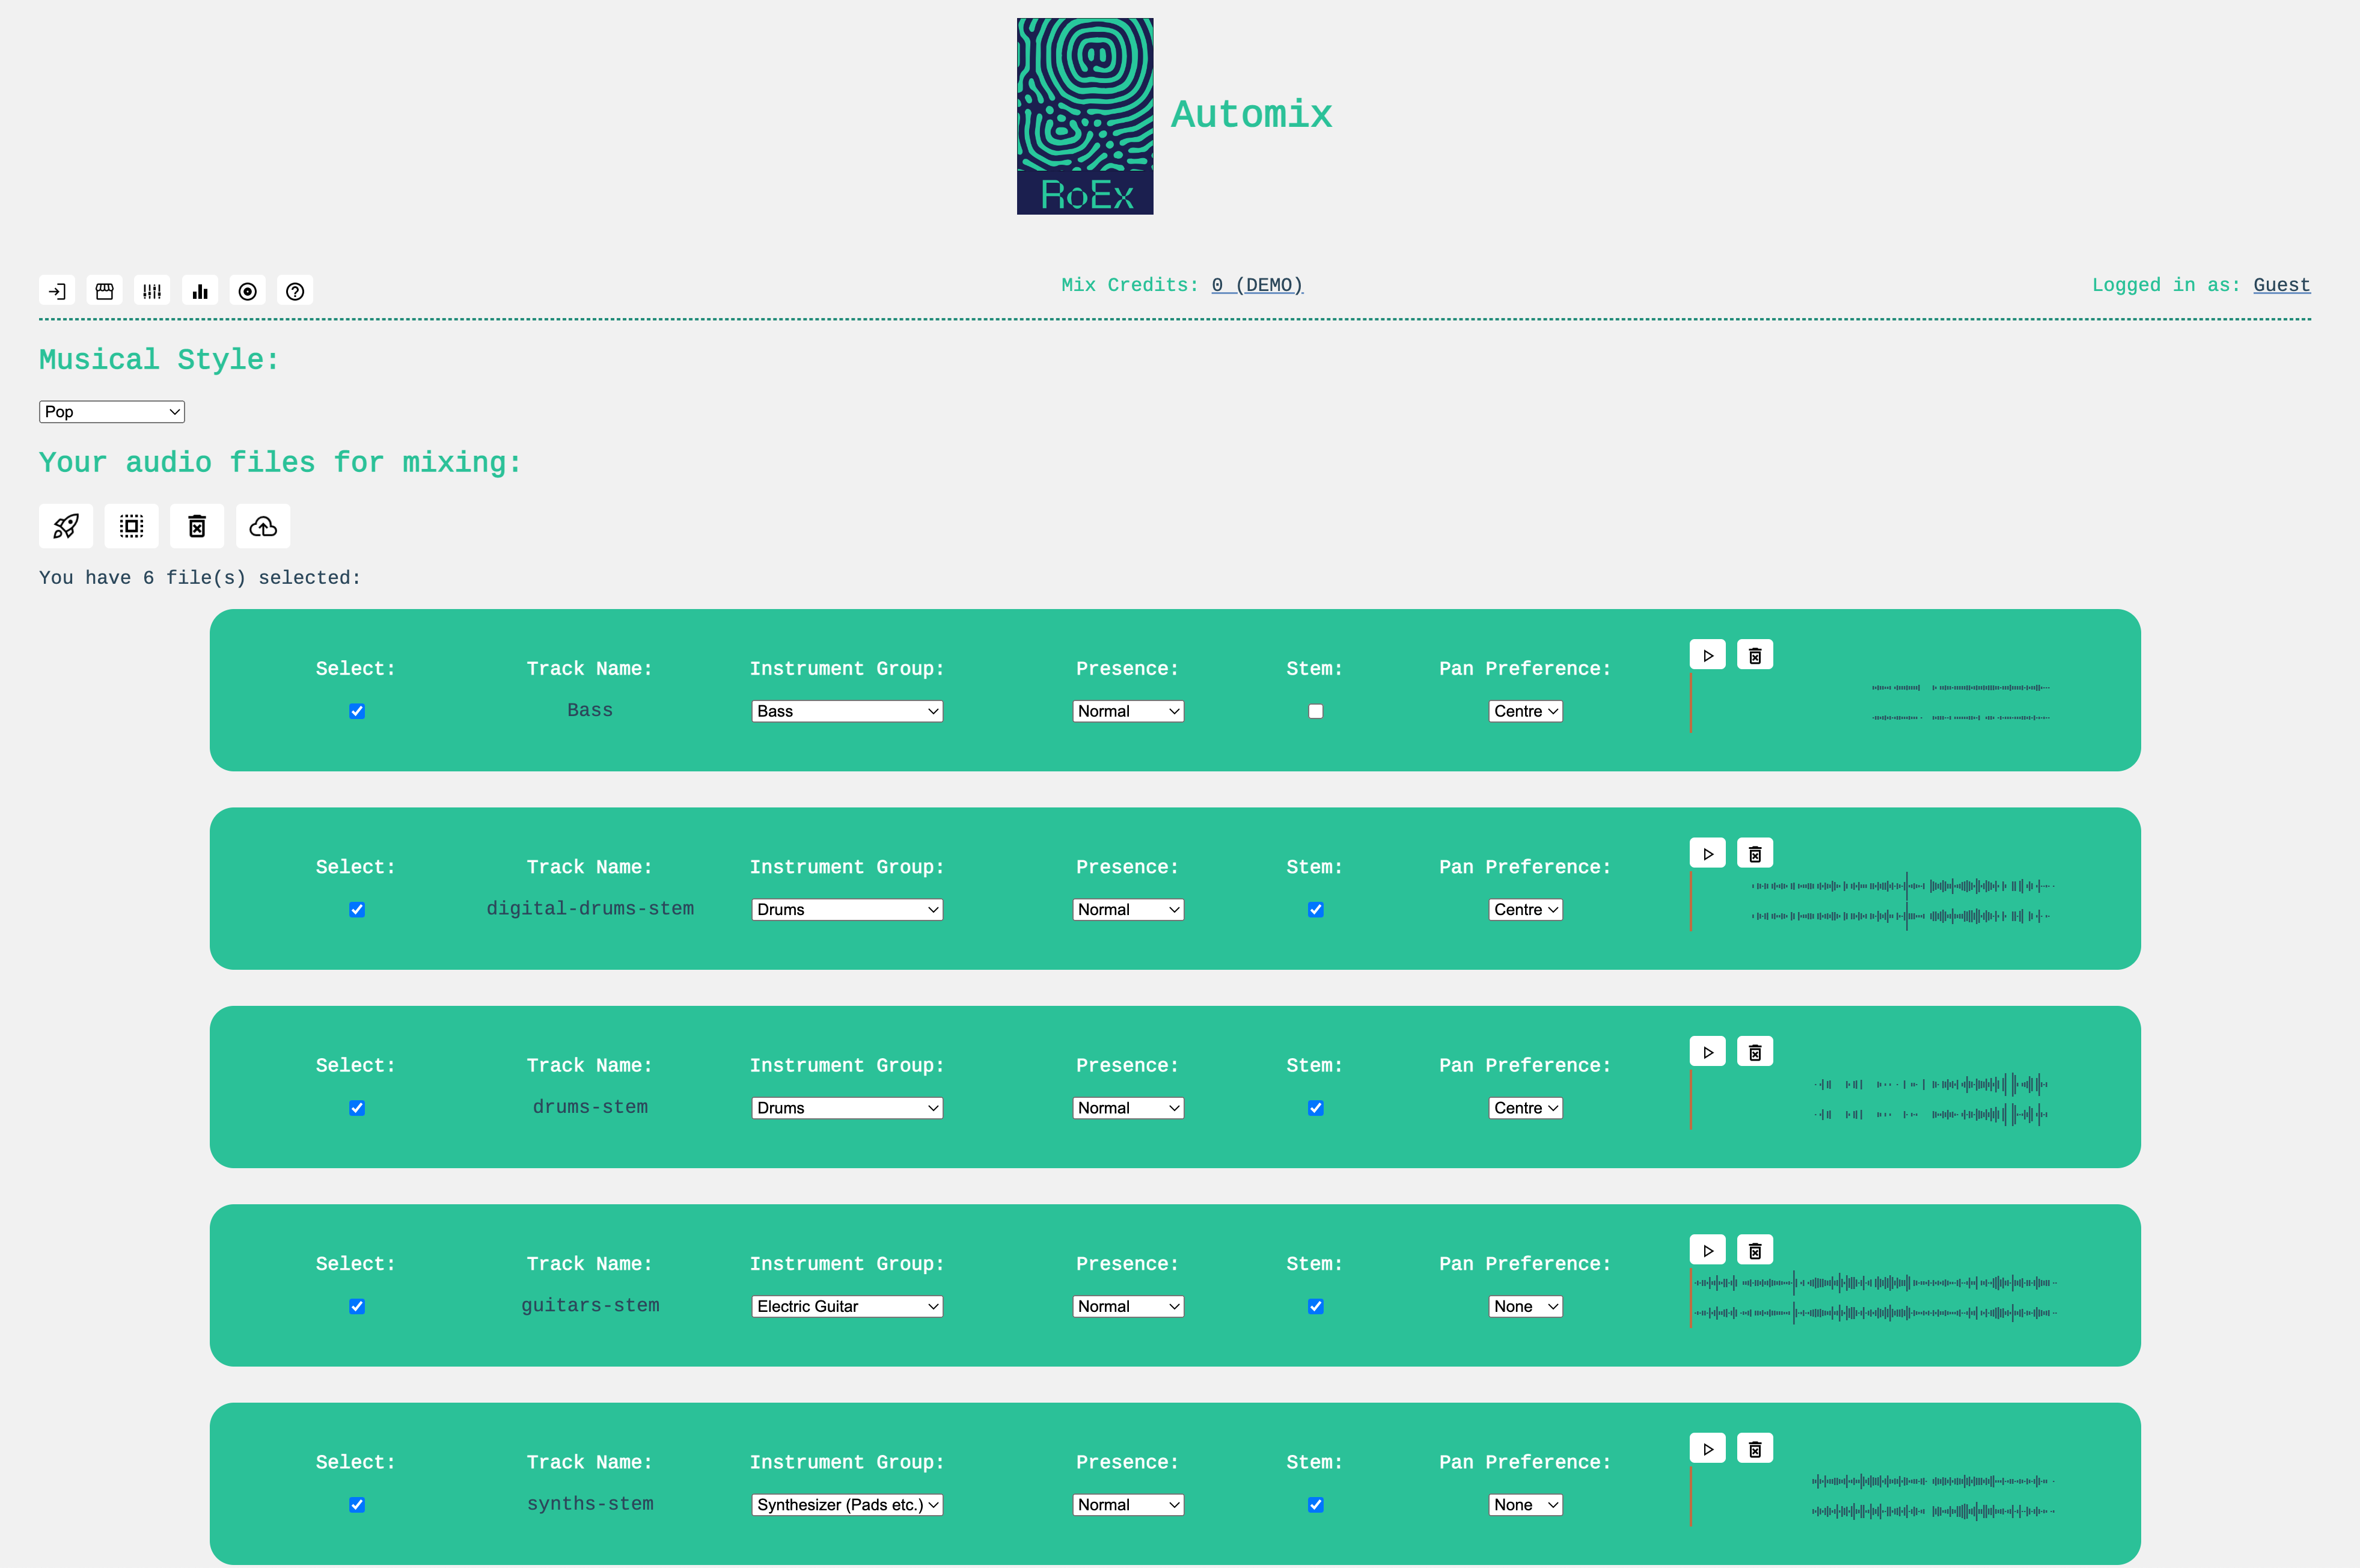Expand Presence dropdown for drums-stem
The width and height of the screenshot is (2360, 1568).
1128,1108
